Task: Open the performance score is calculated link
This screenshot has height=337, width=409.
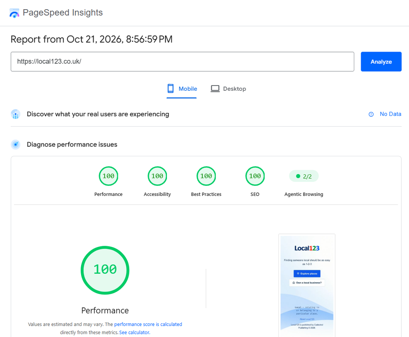Action: (148, 324)
